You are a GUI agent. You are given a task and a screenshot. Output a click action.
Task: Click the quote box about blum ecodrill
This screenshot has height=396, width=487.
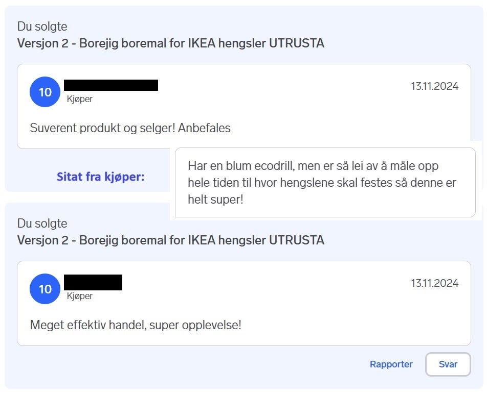point(325,183)
